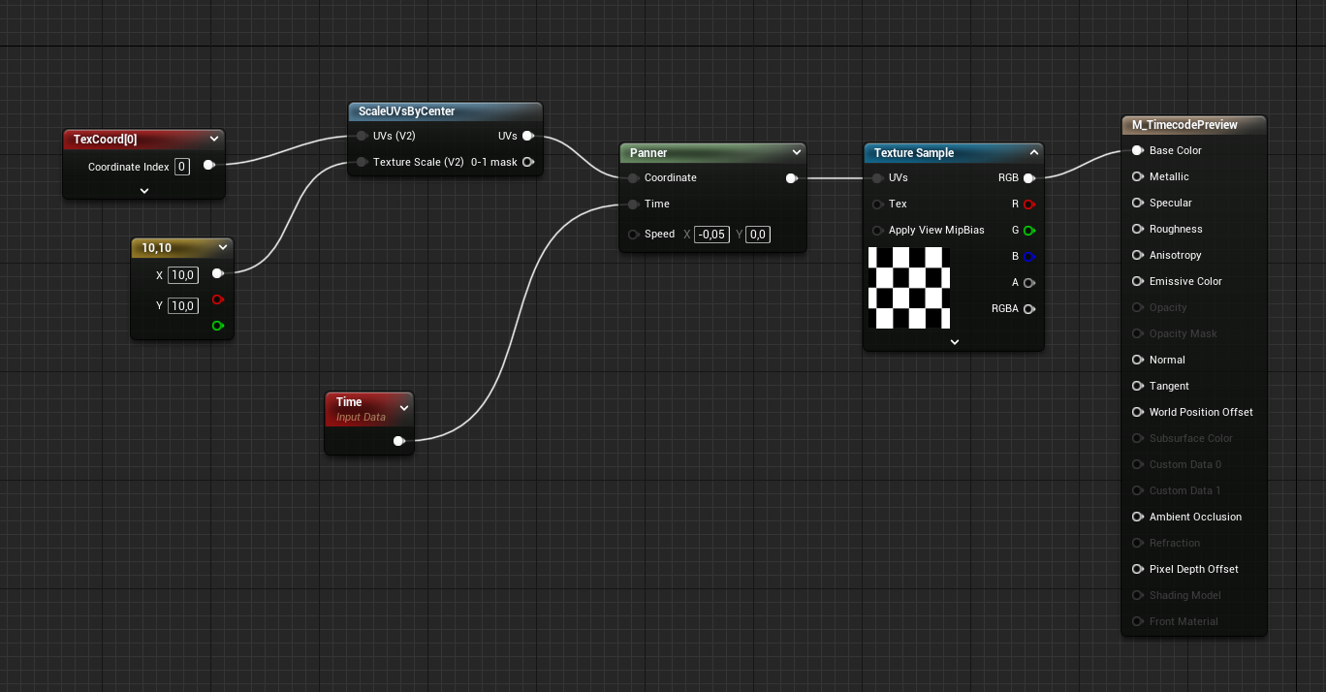Expand the TexCoord[0] bottom chevron
The width and height of the screenshot is (1326, 692).
point(142,191)
